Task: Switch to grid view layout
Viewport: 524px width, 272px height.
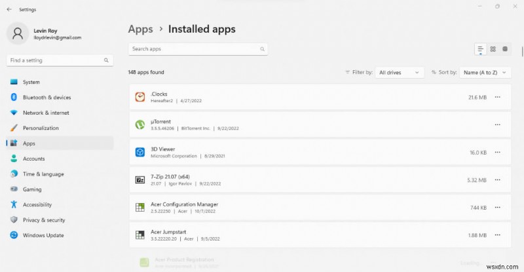Action: [493, 49]
